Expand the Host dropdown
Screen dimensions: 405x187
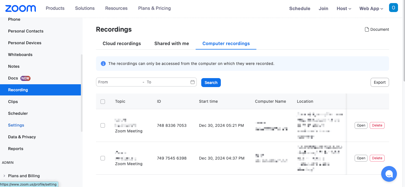coord(344,8)
